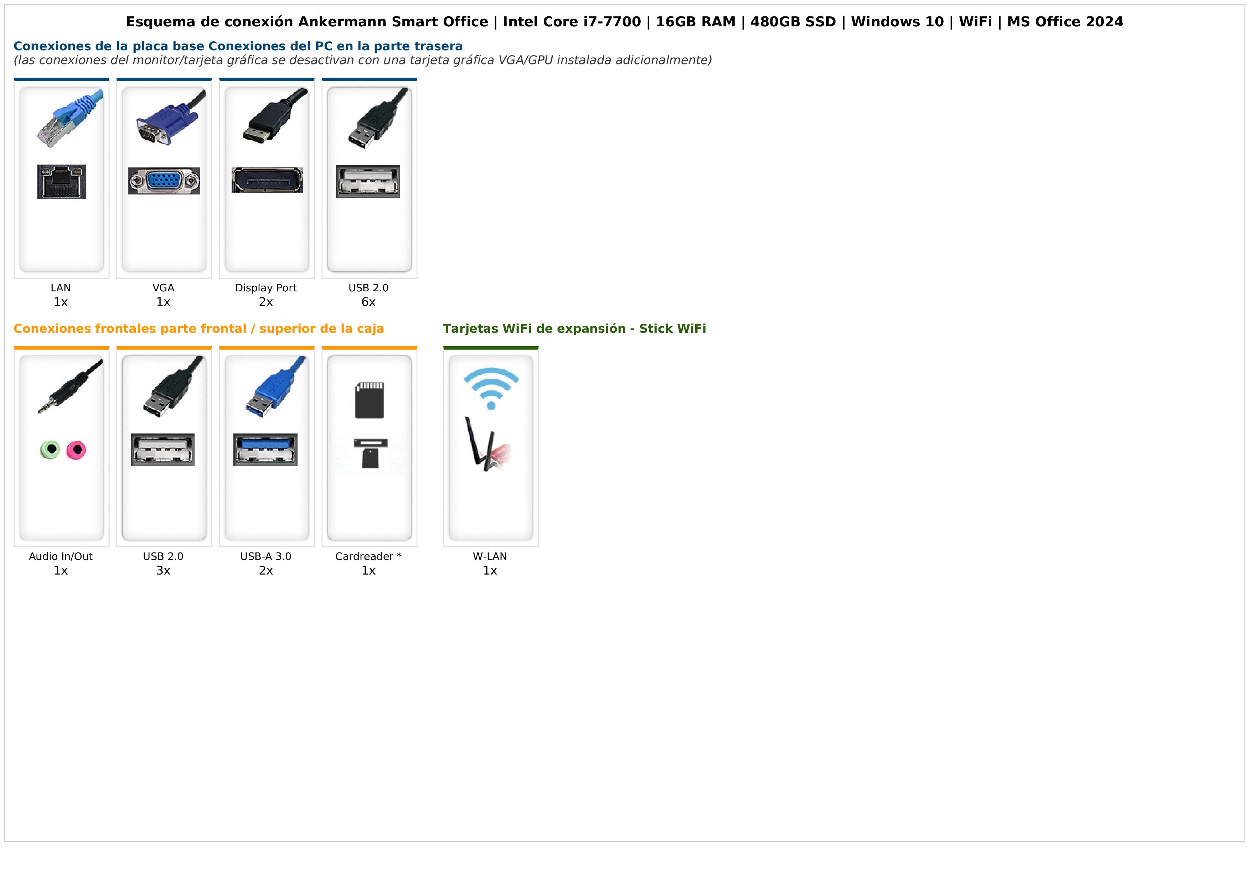Screen dimensions: 1250x883
Task: Click the blue LAN ethernet cable image
Action: pos(70,118)
